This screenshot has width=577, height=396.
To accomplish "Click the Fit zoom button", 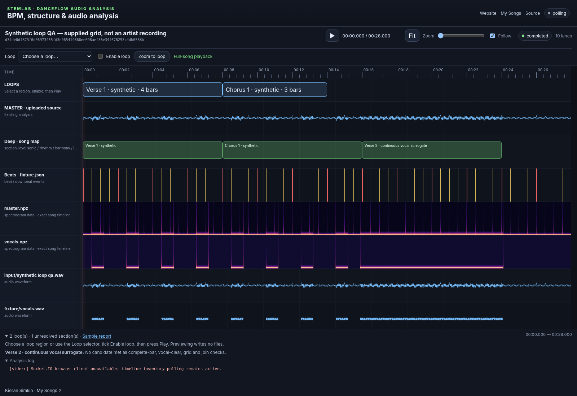I will pos(412,36).
